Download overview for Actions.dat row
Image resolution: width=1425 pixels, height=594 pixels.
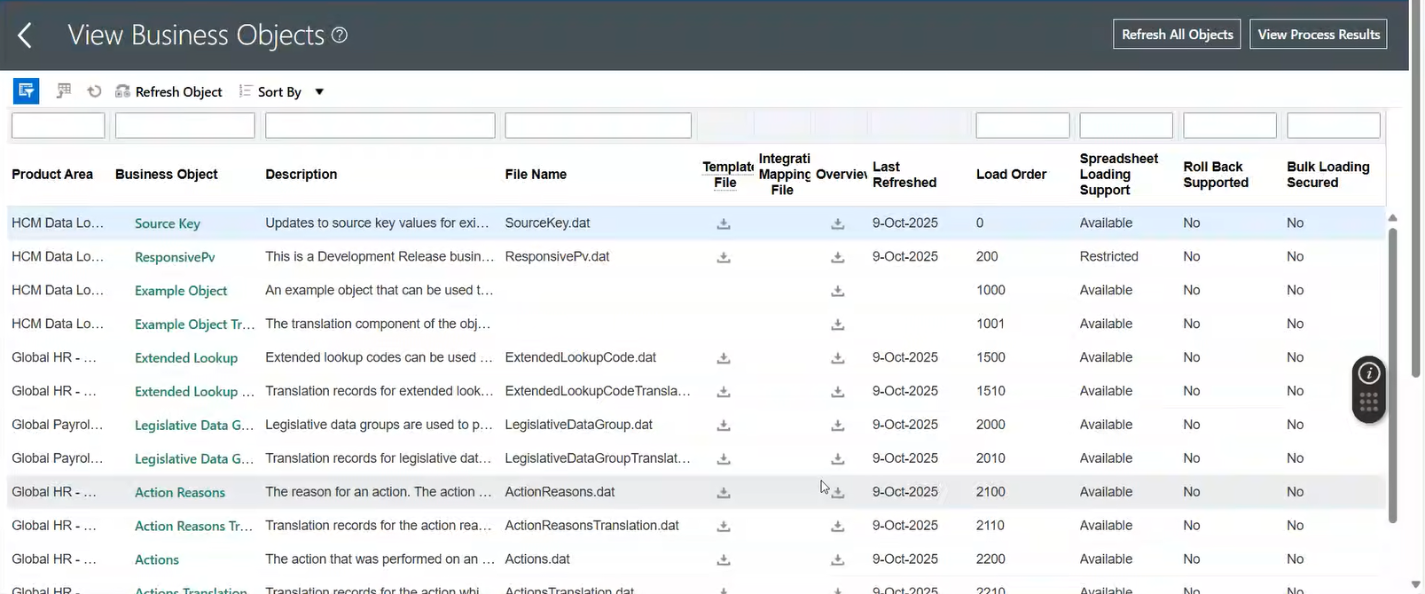coord(837,560)
